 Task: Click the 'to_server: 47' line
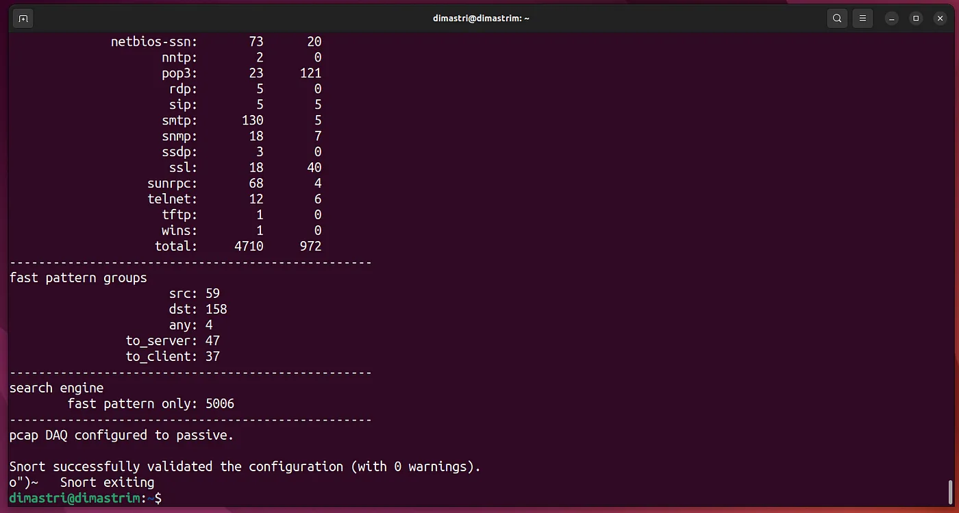(173, 340)
